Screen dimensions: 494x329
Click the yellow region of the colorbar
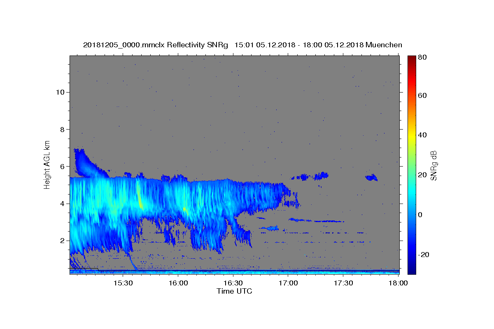[412, 136]
